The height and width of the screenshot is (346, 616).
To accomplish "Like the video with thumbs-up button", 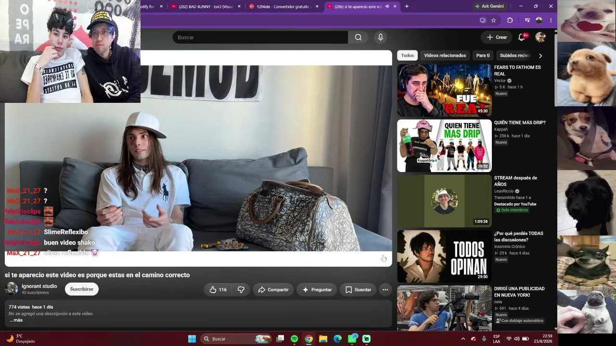I will pos(218,290).
